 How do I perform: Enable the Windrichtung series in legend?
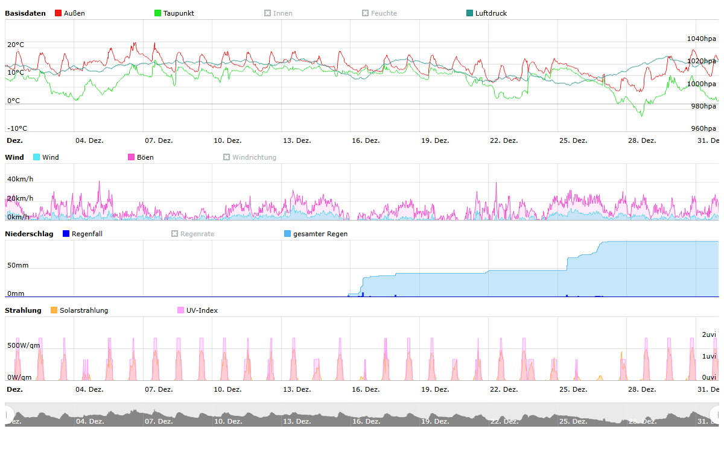pyautogui.click(x=227, y=157)
